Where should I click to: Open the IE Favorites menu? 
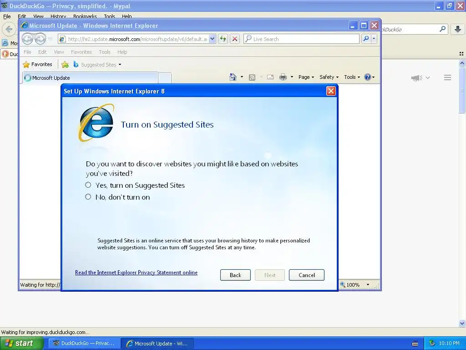click(81, 52)
